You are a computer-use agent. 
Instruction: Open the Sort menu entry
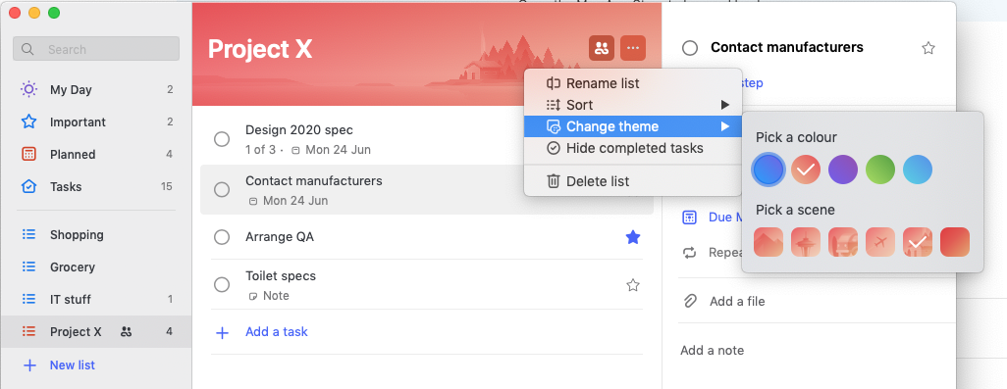point(633,105)
